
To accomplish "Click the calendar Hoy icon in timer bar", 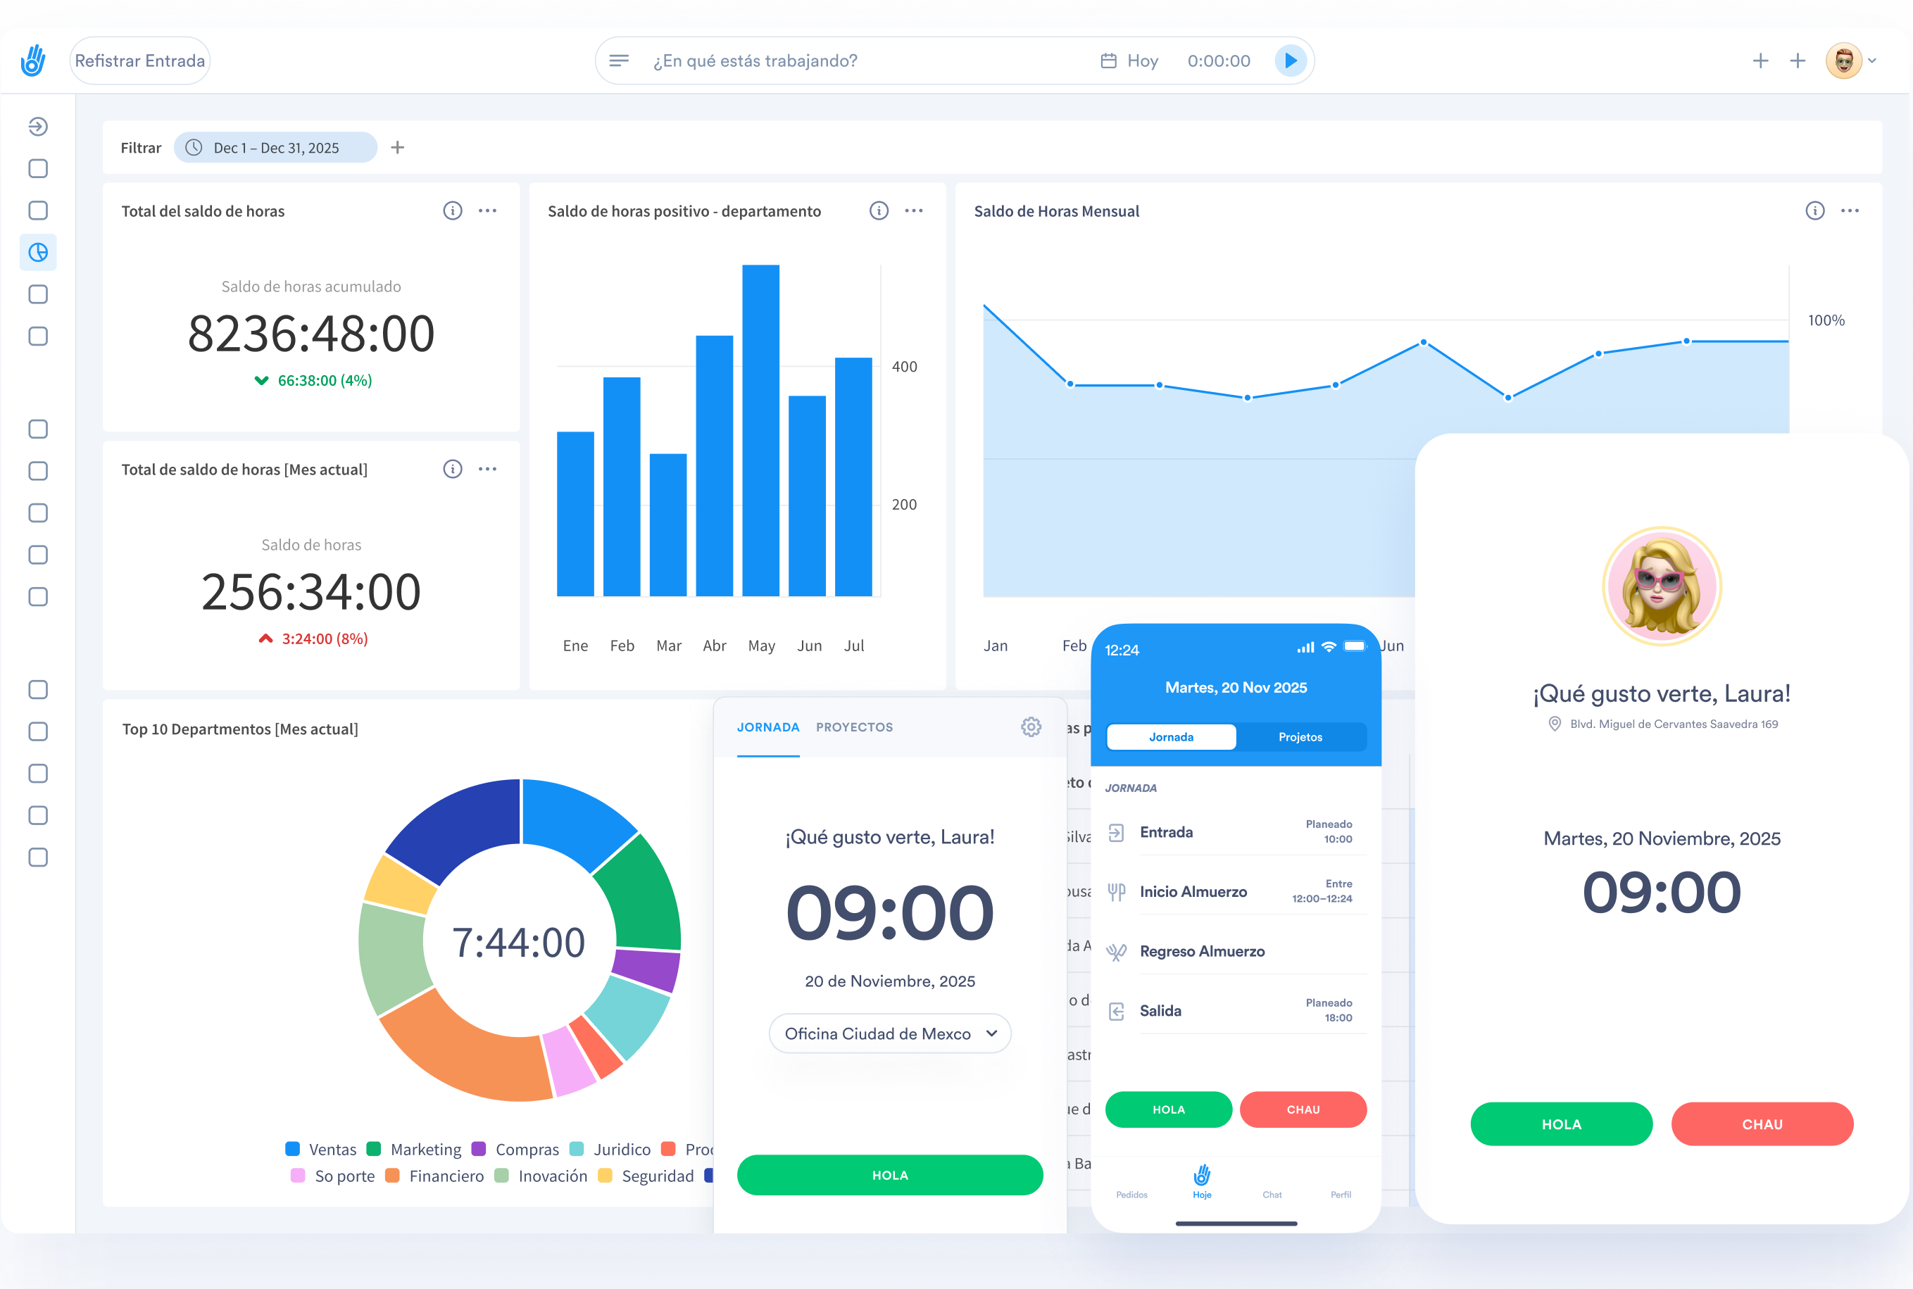I will click(x=1108, y=60).
